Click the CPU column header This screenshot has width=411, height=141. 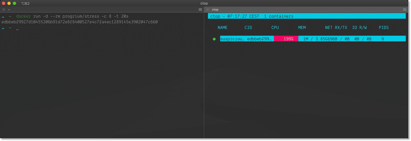(275, 28)
